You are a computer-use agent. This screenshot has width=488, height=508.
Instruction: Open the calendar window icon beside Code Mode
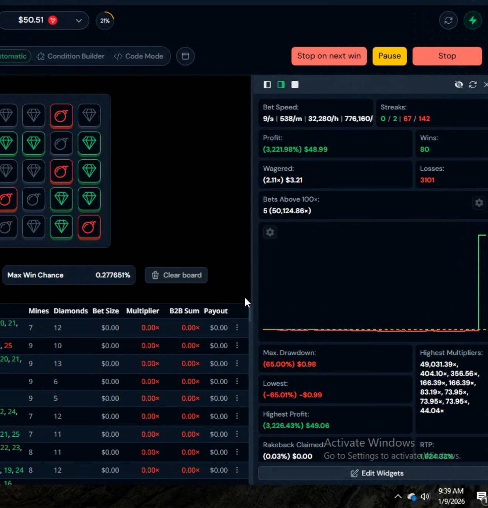(185, 56)
